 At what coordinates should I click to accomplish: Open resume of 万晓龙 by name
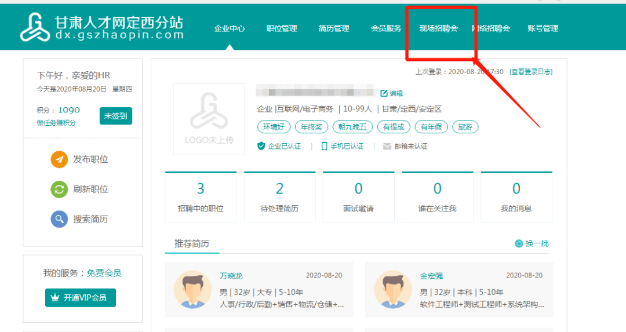[x=231, y=276]
